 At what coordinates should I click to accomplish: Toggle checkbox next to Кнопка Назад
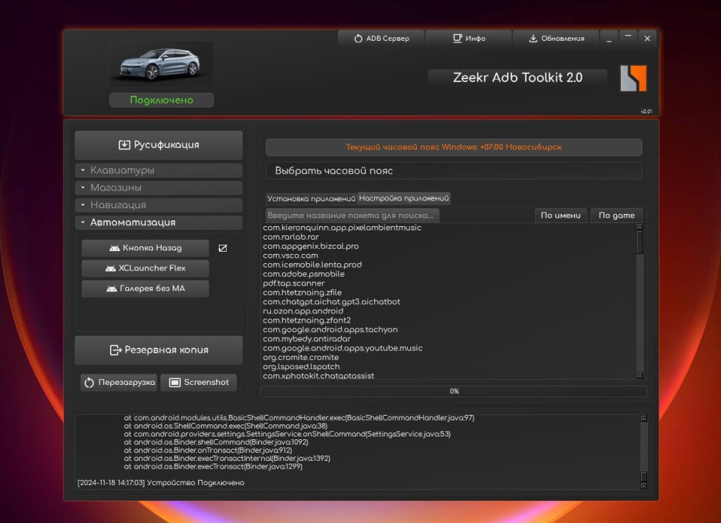coord(222,248)
